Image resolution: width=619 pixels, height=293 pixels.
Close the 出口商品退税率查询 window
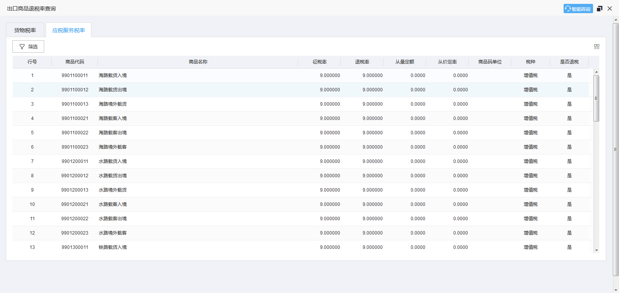pyautogui.click(x=610, y=9)
